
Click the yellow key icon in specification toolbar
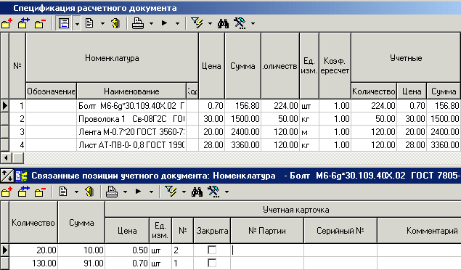pyautogui.click(x=115, y=23)
